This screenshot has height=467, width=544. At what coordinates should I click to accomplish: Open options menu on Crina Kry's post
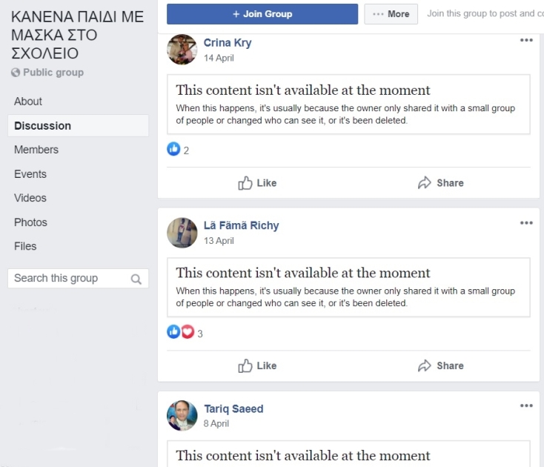tap(526, 41)
